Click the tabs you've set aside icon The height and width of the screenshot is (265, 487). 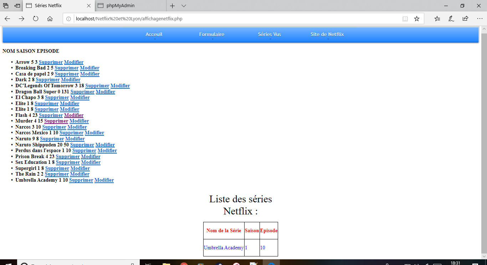pyautogui.click(x=6, y=6)
